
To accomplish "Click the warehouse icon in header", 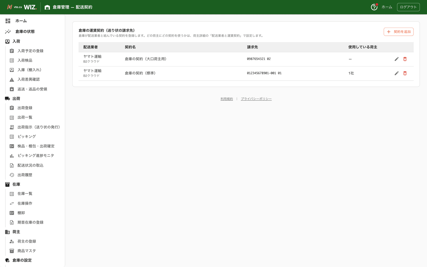I will (x=47, y=7).
